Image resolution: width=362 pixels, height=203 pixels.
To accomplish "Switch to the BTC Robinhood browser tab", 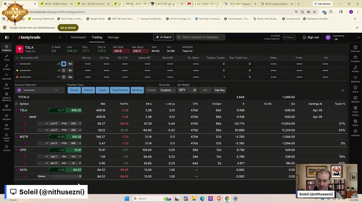I will pyautogui.click(x=92, y=4).
